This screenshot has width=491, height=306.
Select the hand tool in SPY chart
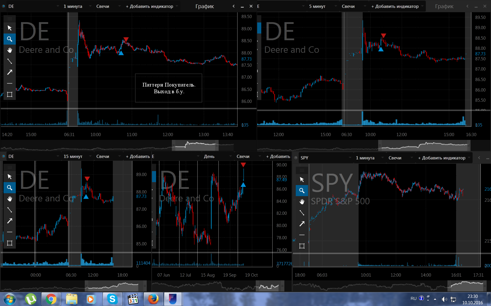302,202
